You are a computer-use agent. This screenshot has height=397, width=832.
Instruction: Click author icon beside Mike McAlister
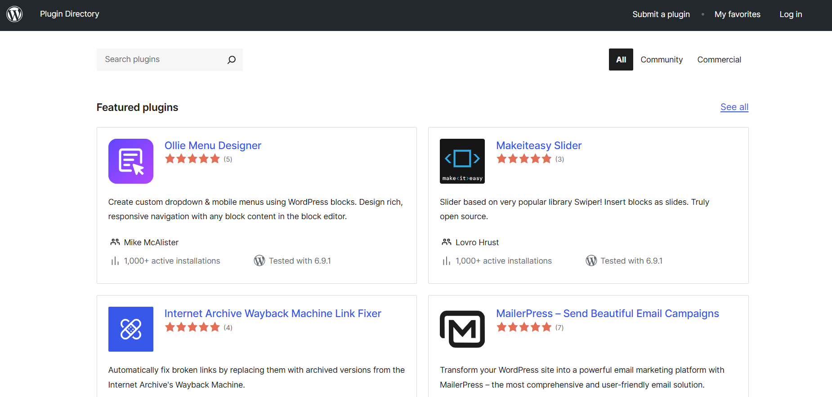coord(115,242)
